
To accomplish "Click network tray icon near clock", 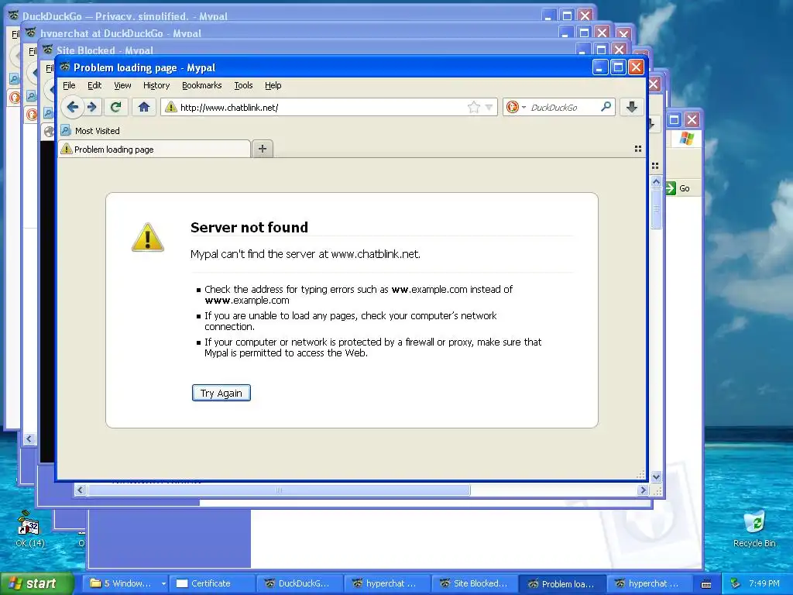I will pos(736,583).
